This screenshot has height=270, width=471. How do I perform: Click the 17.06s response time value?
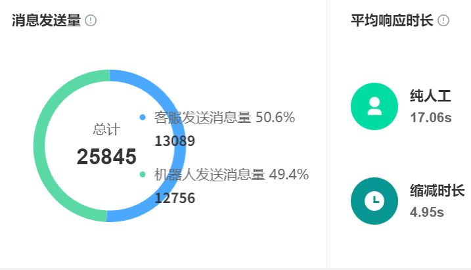coord(430,118)
